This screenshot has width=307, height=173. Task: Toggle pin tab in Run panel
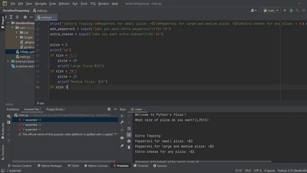pyautogui.click(x=122, y=146)
